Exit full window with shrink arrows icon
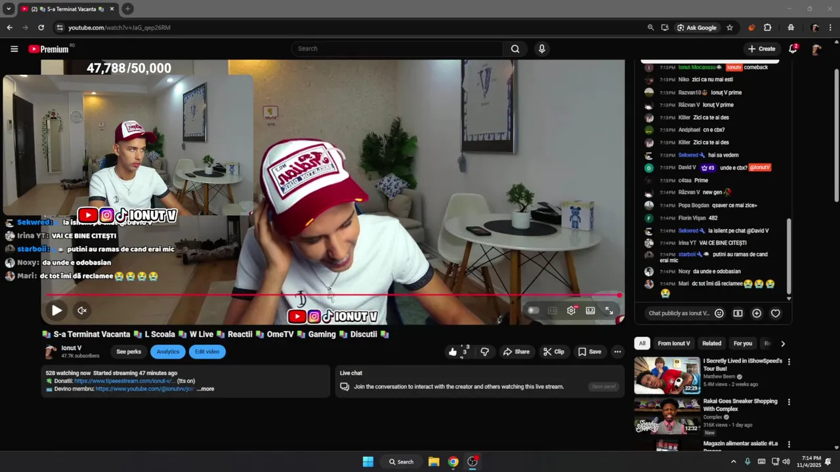The width and height of the screenshot is (840, 472). coord(609,311)
